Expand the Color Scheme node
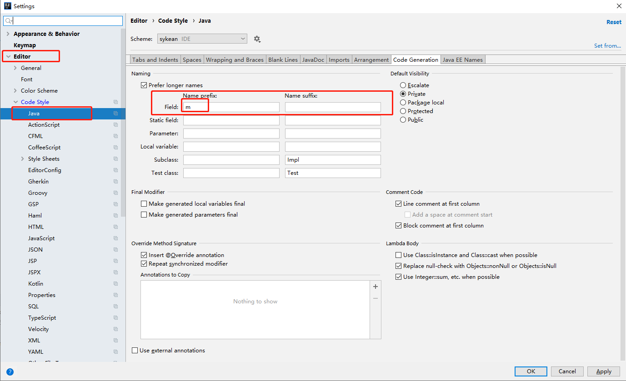 [15, 91]
